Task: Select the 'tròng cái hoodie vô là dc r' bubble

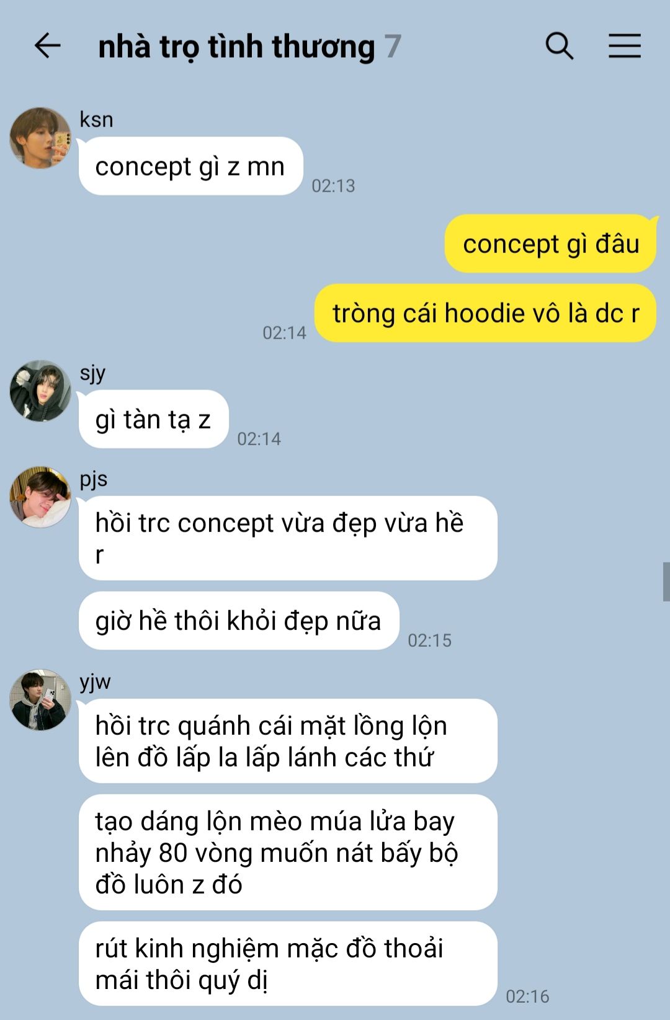Action: click(485, 313)
